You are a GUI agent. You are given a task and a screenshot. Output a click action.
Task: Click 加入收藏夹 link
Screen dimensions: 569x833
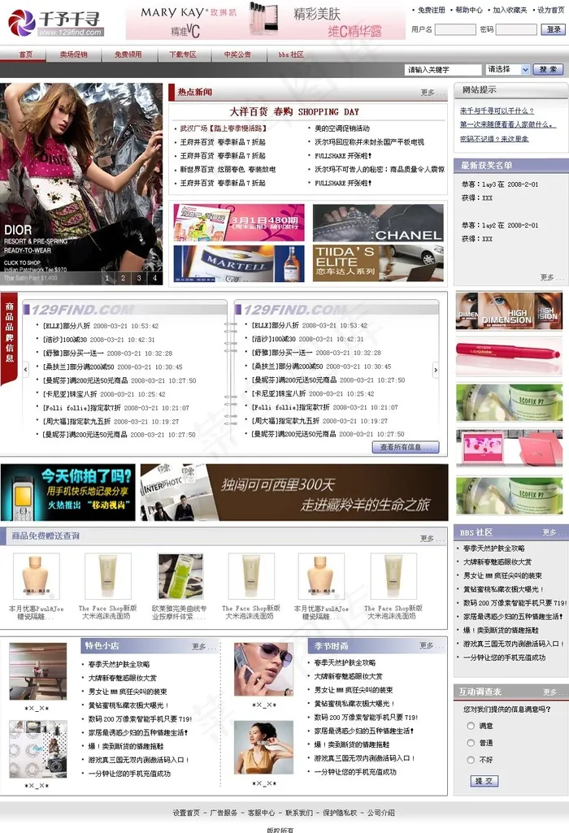510,10
